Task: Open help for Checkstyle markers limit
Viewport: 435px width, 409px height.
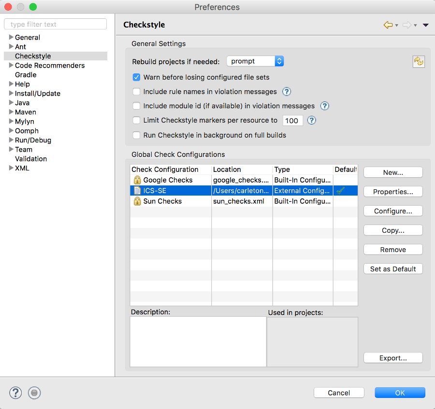Action: coord(311,120)
